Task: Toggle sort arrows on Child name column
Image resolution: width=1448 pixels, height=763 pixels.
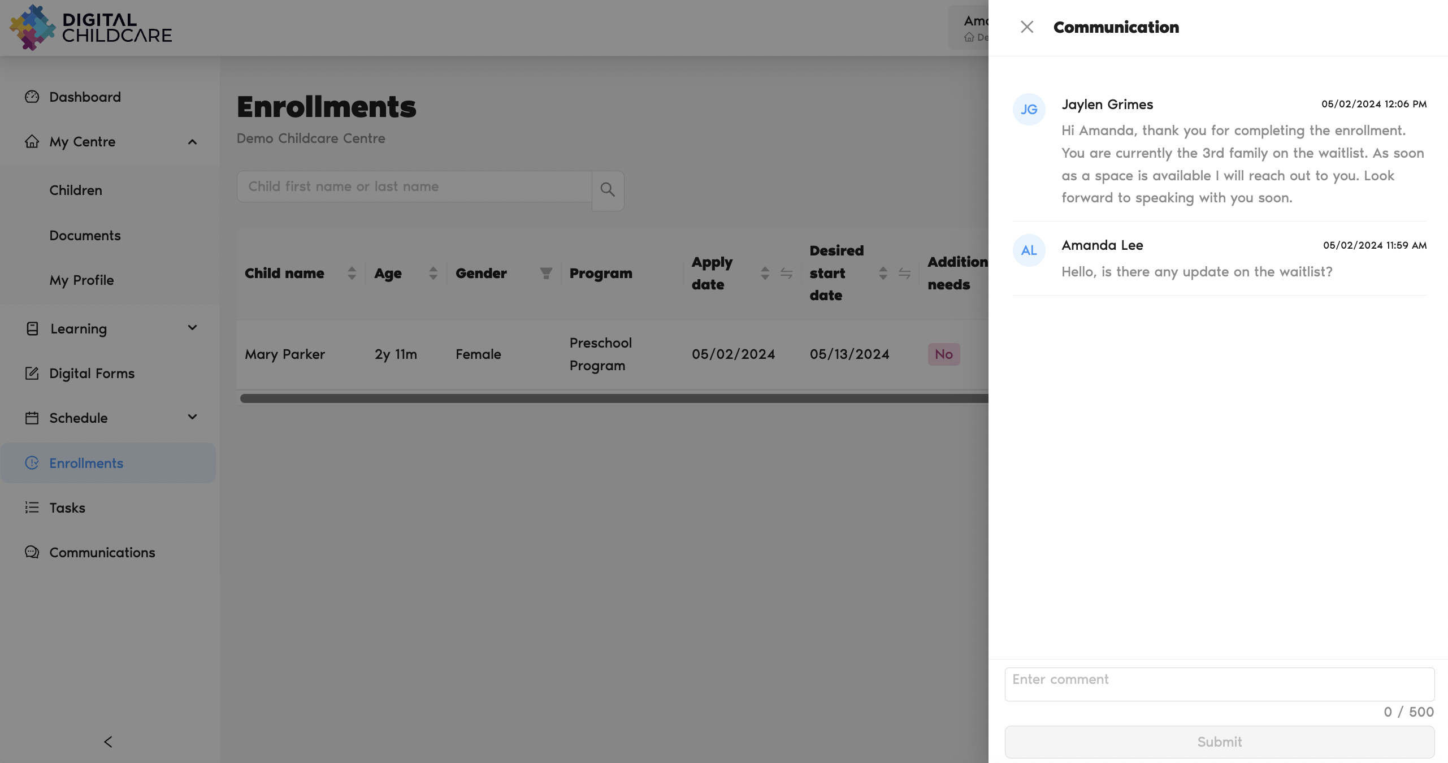Action: (352, 274)
